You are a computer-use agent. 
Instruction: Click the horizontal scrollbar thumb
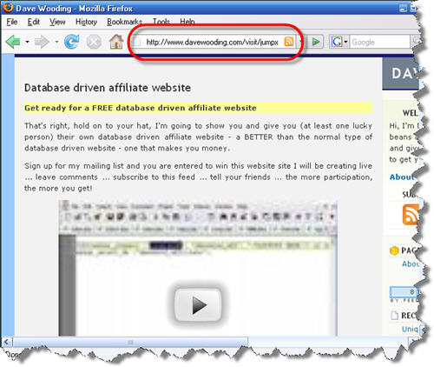[x=130, y=343]
